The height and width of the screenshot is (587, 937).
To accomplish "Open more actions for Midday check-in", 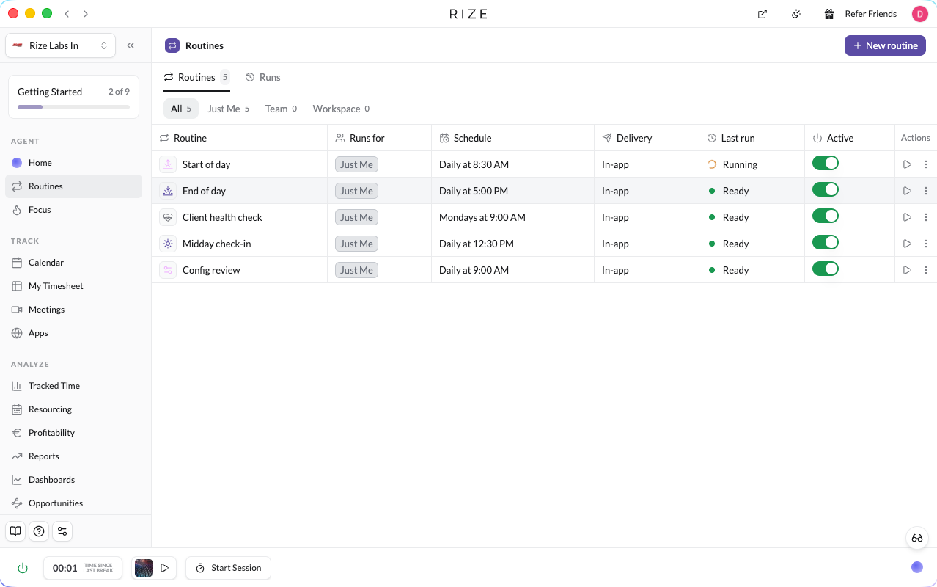I will [926, 244].
